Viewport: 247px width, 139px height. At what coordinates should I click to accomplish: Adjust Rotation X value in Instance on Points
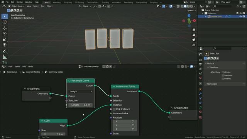(x=125, y=122)
